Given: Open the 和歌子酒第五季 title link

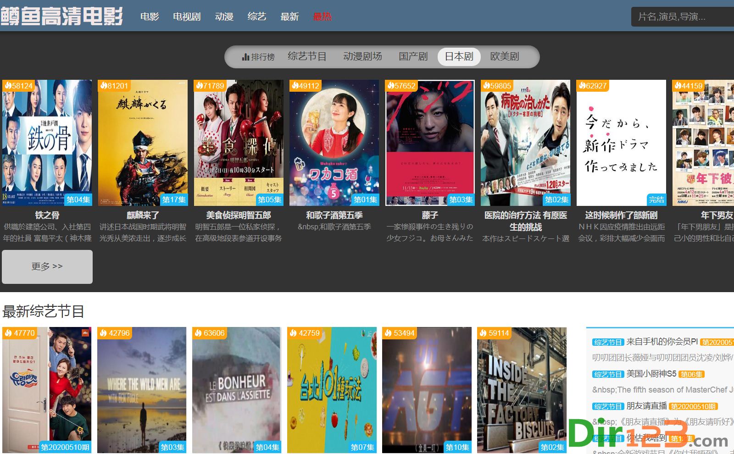Looking at the screenshot, I should (x=334, y=215).
